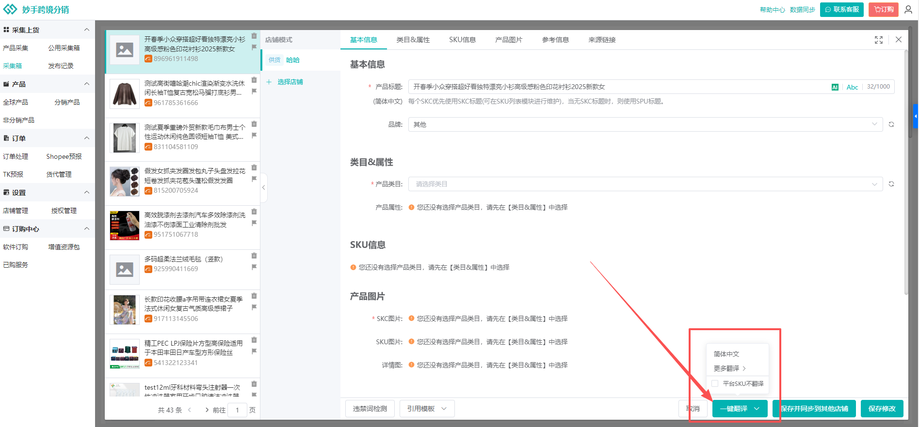Image resolution: width=919 pixels, height=427 pixels.
Task: Refresh the 产品类目 category list
Action: 891,184
